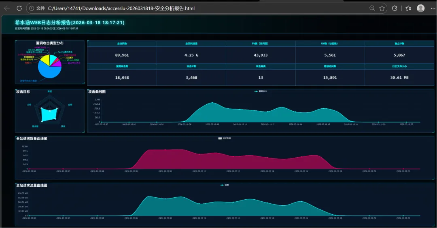Click the filled cyan radar polygon
Image resolution: width=437 pixels, height=228 pixels.
pos(49,114)
